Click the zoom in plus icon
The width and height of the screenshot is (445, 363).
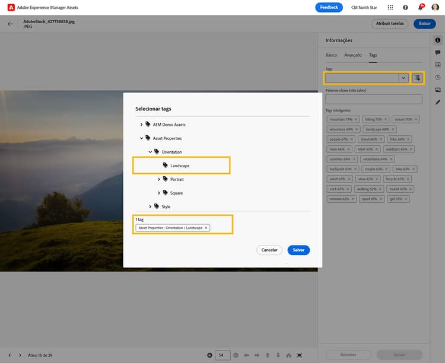click(209, 355)
